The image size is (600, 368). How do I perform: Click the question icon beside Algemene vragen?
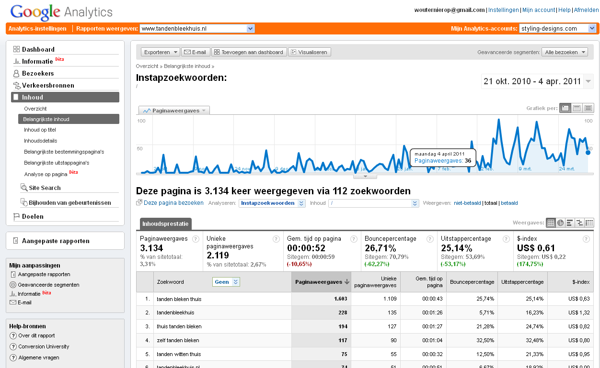pos(13,357)
